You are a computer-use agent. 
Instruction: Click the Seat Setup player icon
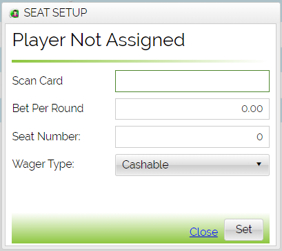click(14, 13)
